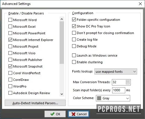Image resolution: width=145 pixels, height=119 pixels.
Task: Enable the Microsoft Word parser checkbox
Action: (x=10, y=20)
